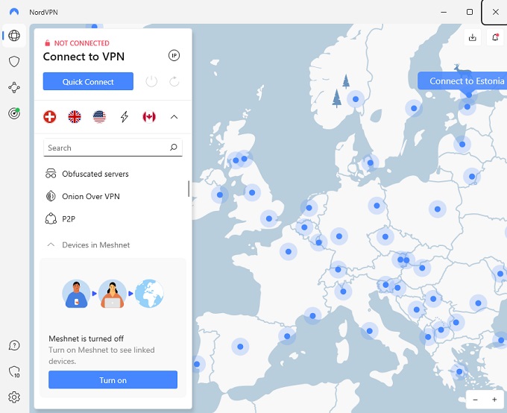
Task: Select P2P specialty servers
Action: tap(60, 219)
